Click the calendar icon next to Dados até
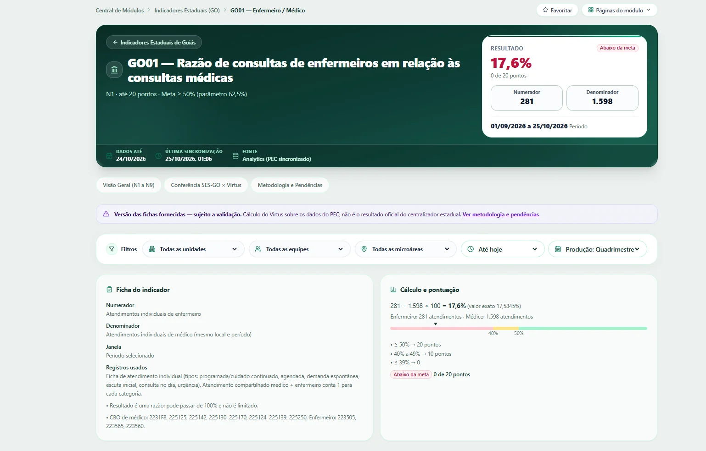This screenshot has height=451, width=706. (109, 156)
